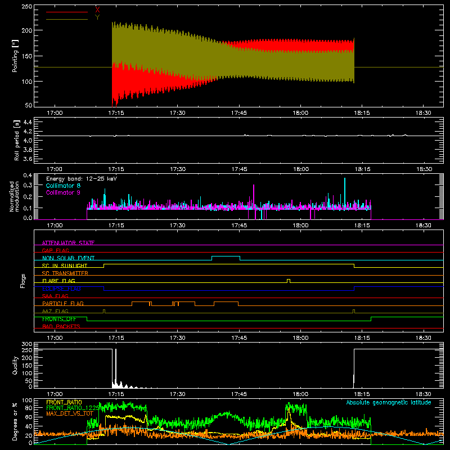Click the tallest cyan Collimator 8 spike

click(345, 192)
